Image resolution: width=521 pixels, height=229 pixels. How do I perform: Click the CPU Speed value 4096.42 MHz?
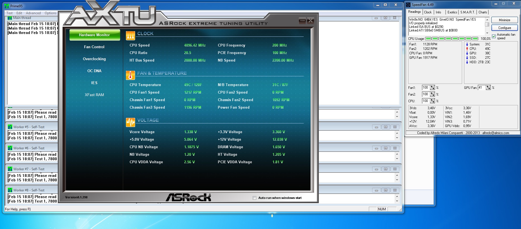(195, 45)
